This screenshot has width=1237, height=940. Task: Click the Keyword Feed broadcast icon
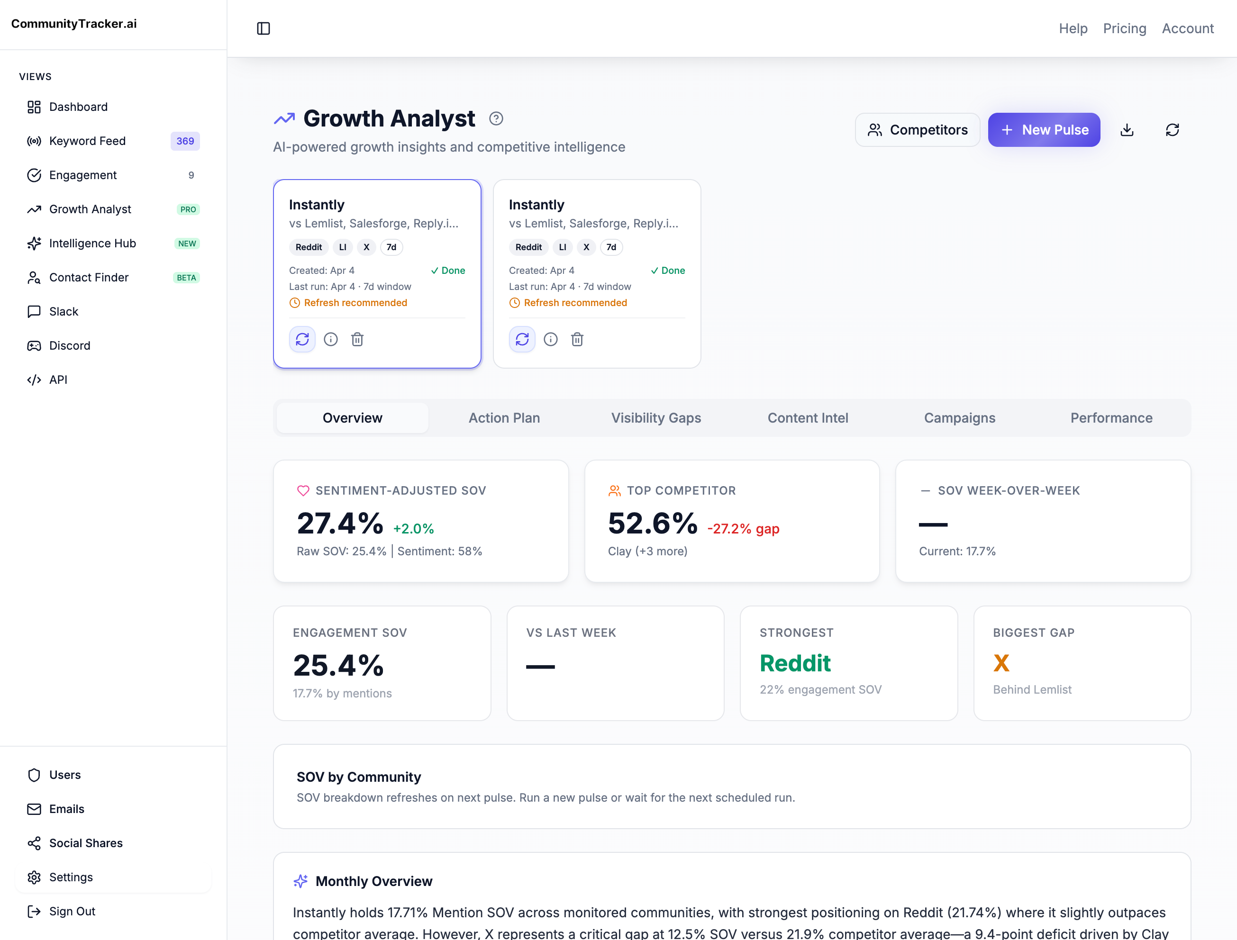click(34, 141)
